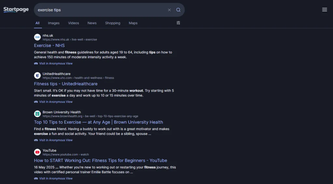Open 'Top 10 Tips to Exercise' result
This screenshot has height=184, width=333.
click(x=99, y=122)
